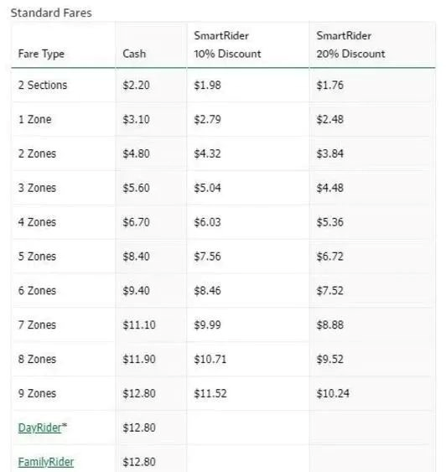Image resolution: width=446 pixels, height=472 pixels.
Task: Click the 5 Zones cash fare $8.40
Action: [x=136, y=257]
